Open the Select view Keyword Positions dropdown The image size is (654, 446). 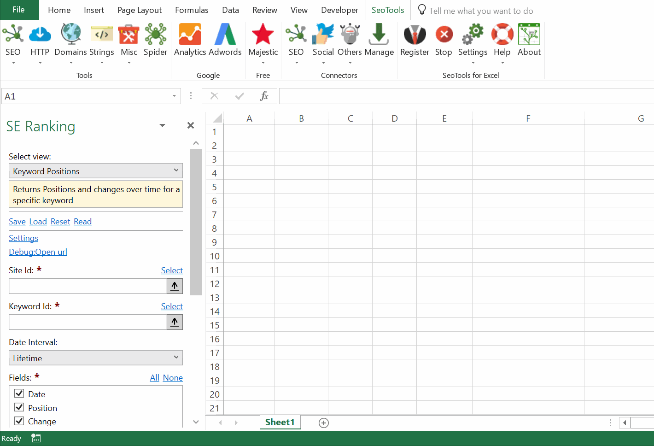point(96,171)
